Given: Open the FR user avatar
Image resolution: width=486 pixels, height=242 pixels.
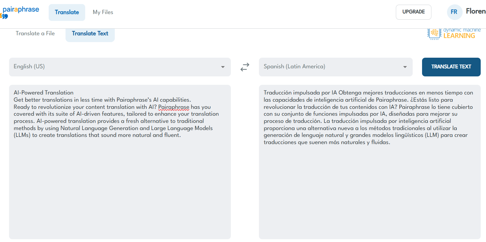Looking at the screenshot, I should [454, 12].
